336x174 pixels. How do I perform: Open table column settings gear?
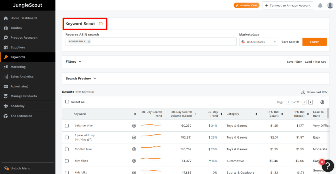322,102
